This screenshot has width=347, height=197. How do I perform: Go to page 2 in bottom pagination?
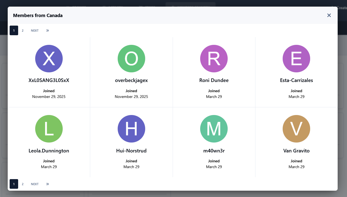23,184
